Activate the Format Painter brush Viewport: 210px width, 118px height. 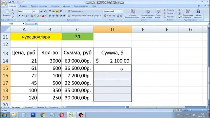click(12, 17)
